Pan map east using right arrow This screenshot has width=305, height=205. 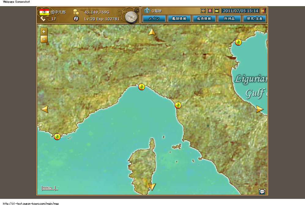[260, 109]
